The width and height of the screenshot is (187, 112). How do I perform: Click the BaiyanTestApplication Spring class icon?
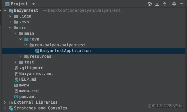click(x=37, y=51)
